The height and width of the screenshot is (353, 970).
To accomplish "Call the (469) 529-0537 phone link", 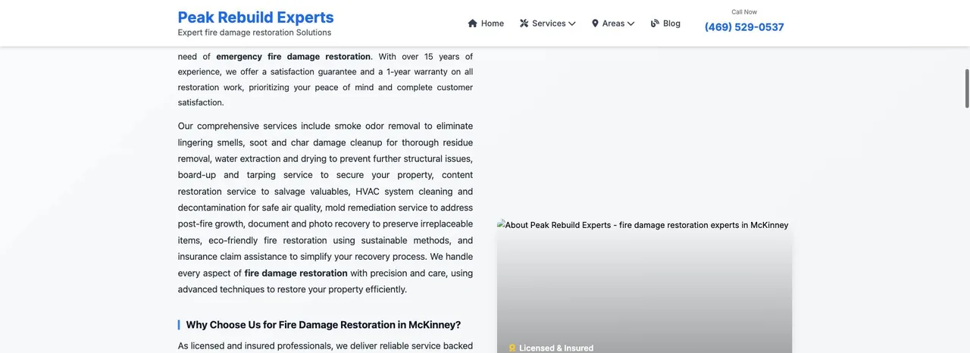I will tap(744, 27).
